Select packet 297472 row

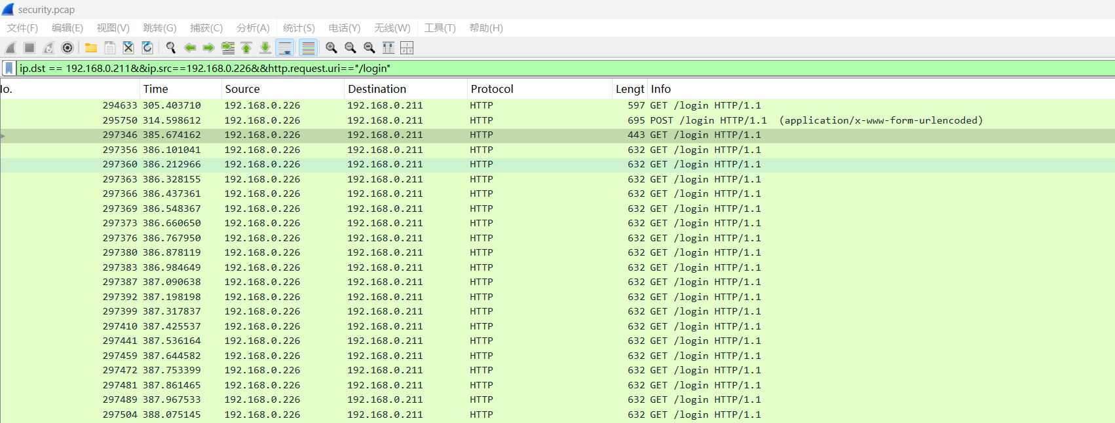tap(557, 370)
